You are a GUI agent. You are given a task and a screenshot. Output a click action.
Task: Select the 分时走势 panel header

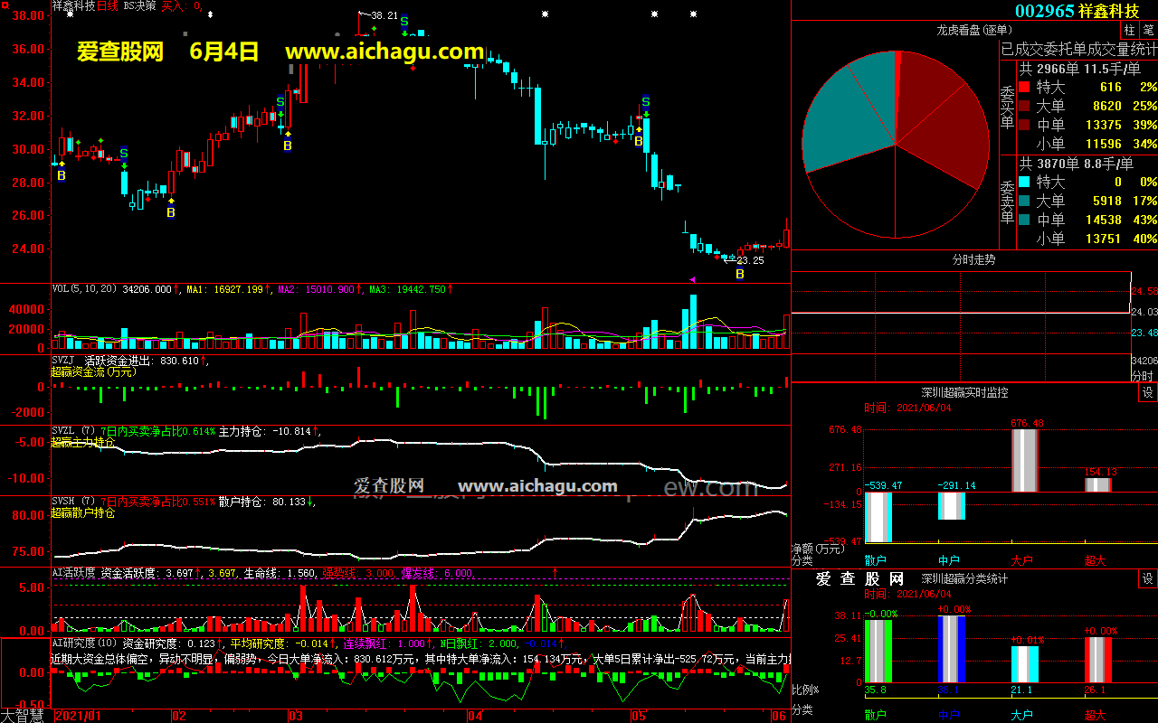(973, 260)
